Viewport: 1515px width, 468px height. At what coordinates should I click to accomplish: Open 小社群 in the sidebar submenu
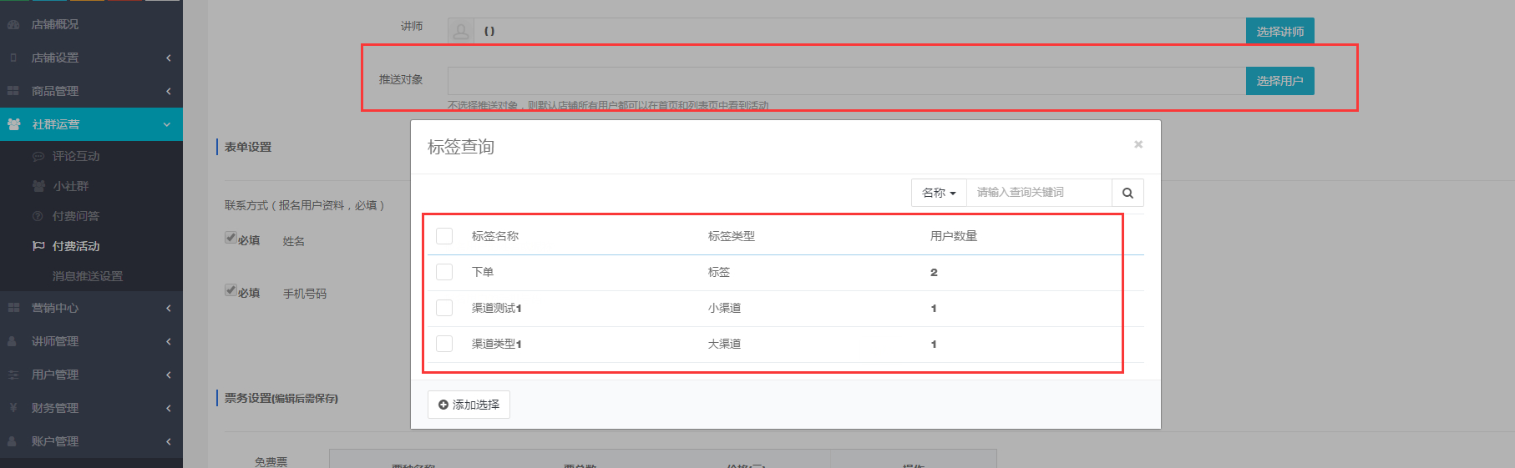point(71,186)
